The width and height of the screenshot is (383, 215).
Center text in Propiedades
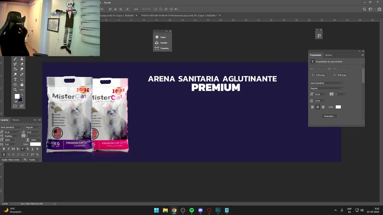tap(318, 107)
